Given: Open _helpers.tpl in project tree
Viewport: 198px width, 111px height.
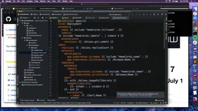Looking at the screenshot, I should click(37, 50).
